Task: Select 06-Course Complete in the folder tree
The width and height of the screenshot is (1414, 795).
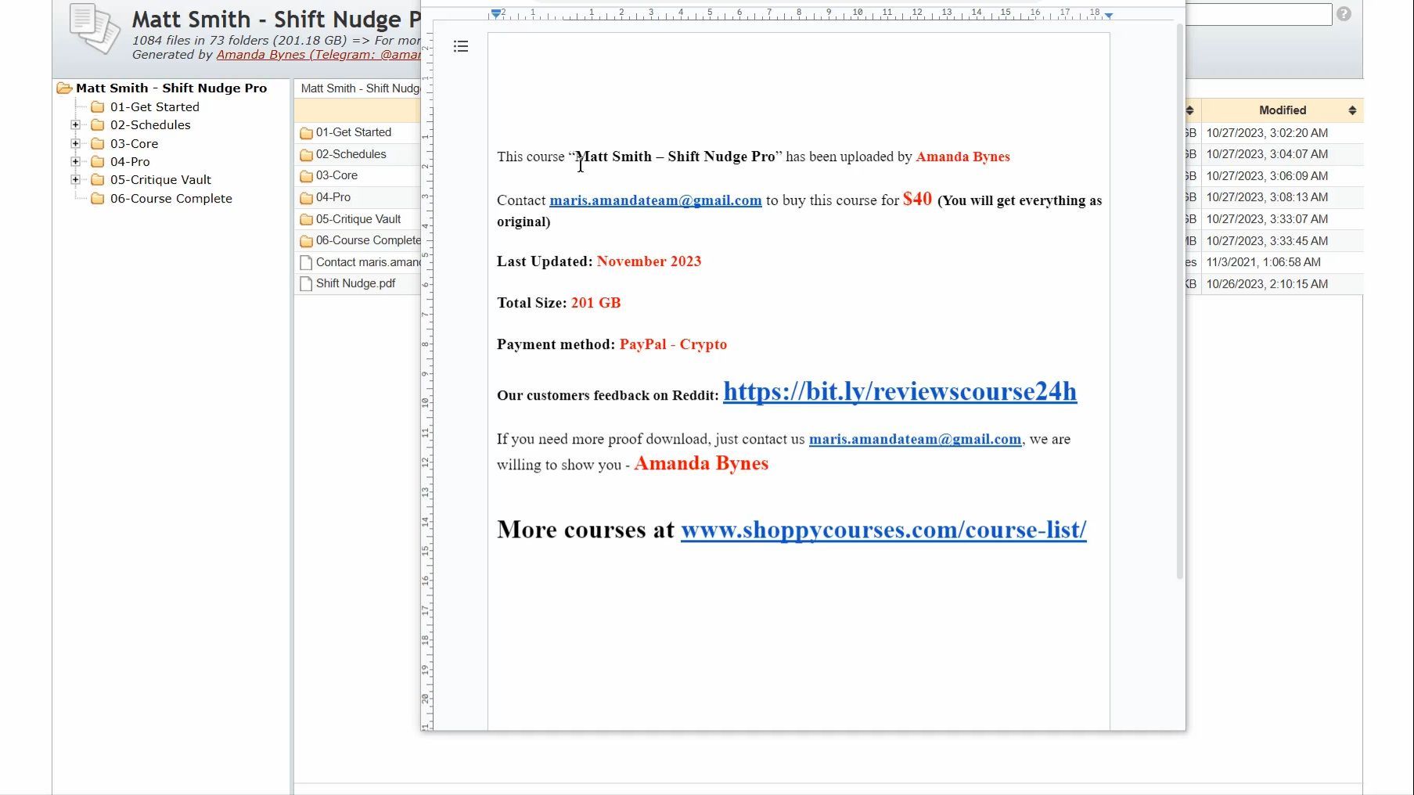Action: pyautogui.click(x=171, y=199)
